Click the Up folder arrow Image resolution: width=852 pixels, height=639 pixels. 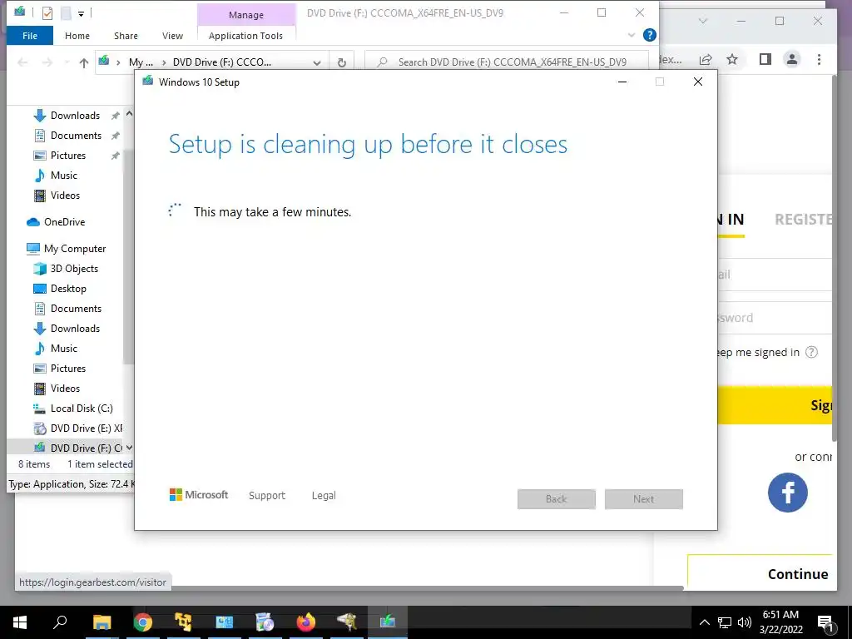click(x=84, y=62)
